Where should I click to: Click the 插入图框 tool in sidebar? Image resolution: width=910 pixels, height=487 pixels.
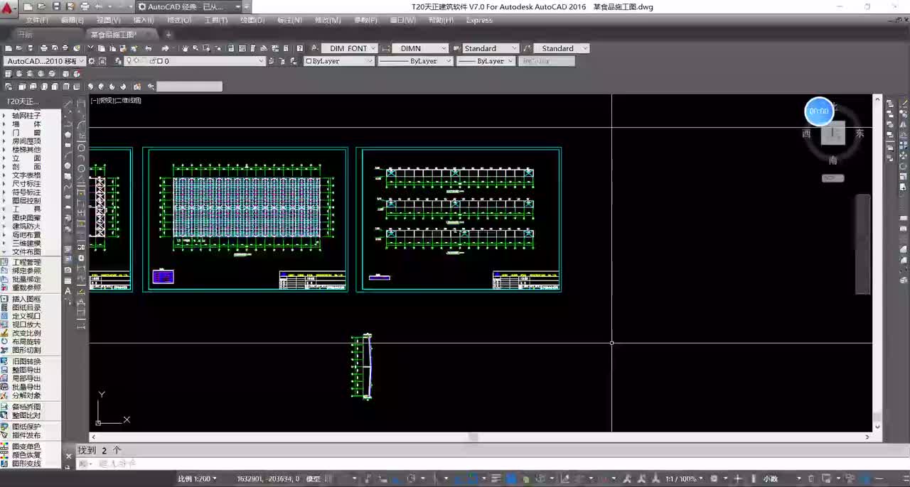26,299
